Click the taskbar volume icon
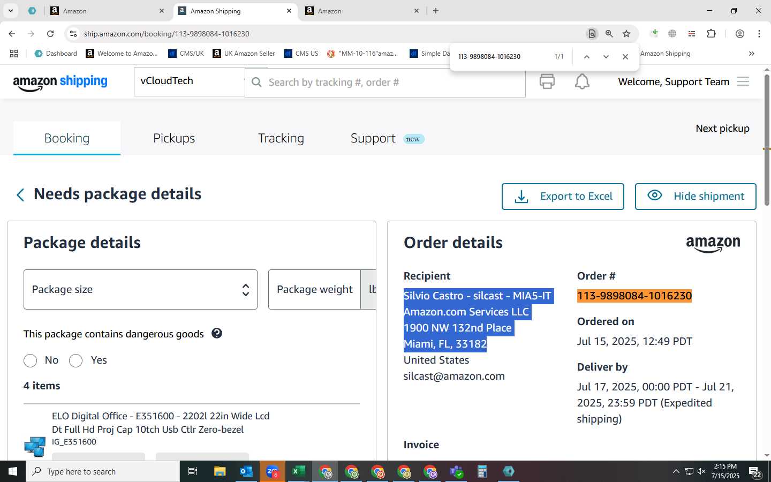Screen dimensions: 771x482 tap(701, 471)
